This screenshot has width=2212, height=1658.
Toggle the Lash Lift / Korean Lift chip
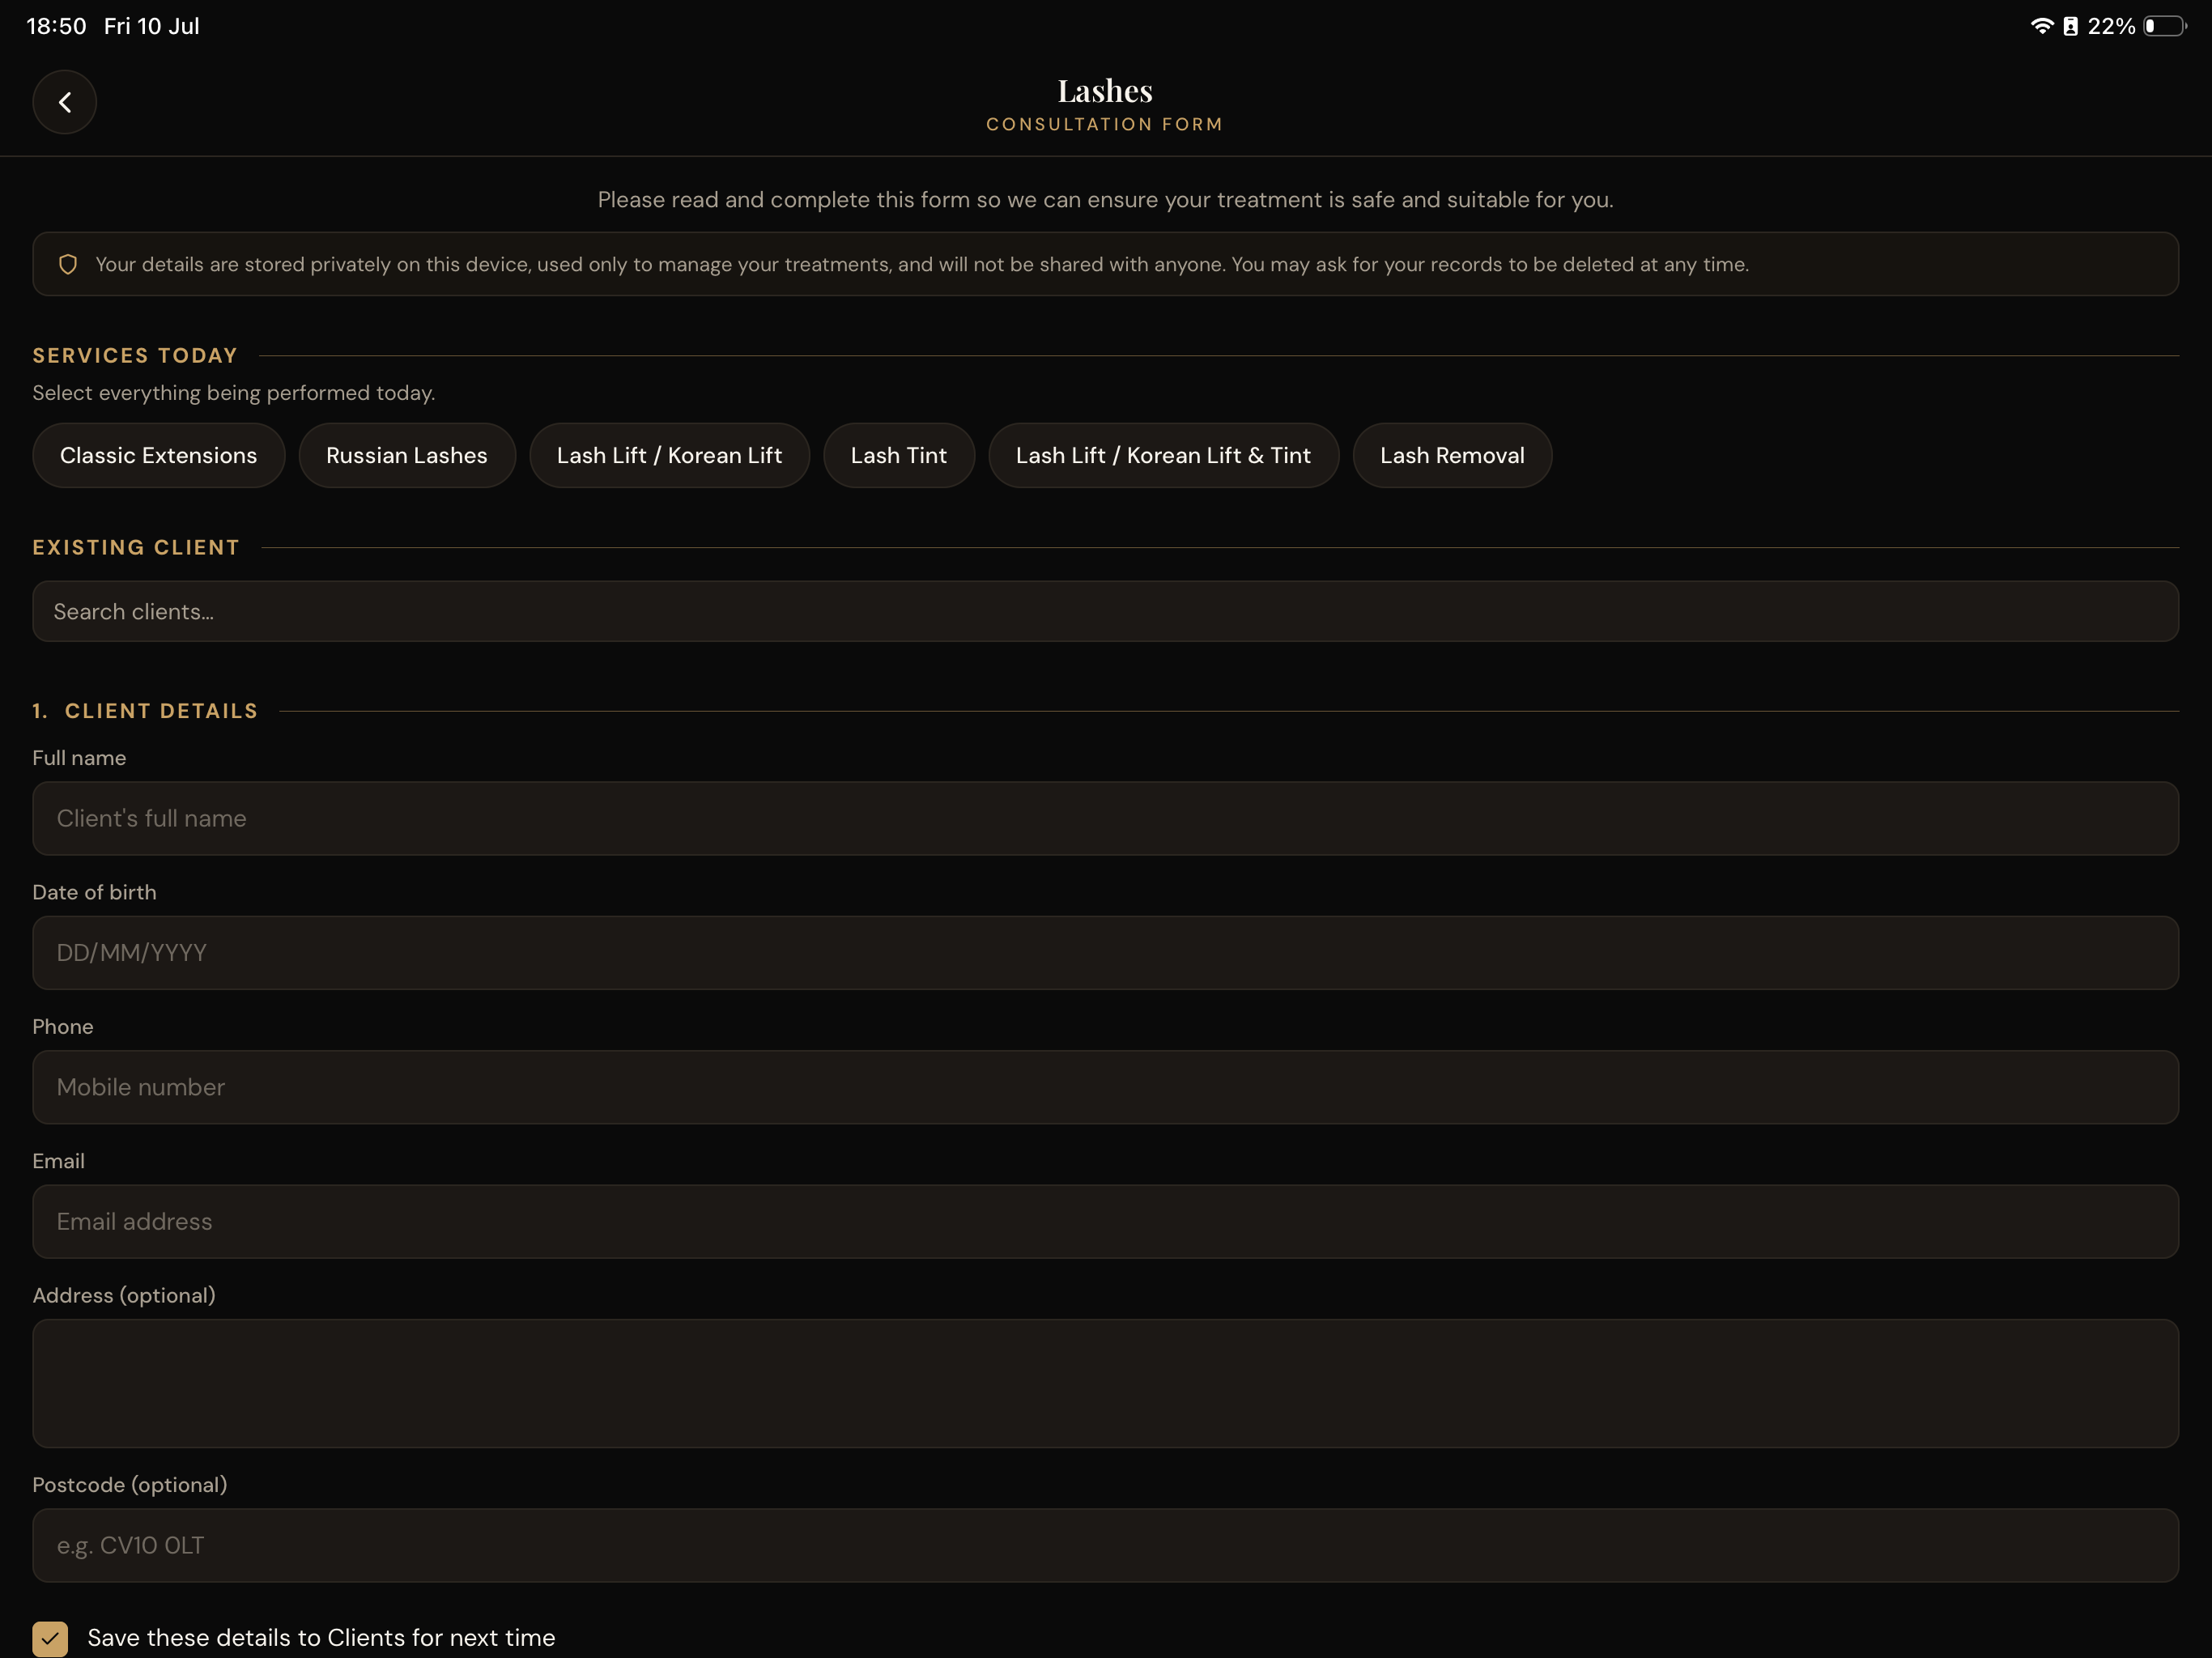(669, 455)
